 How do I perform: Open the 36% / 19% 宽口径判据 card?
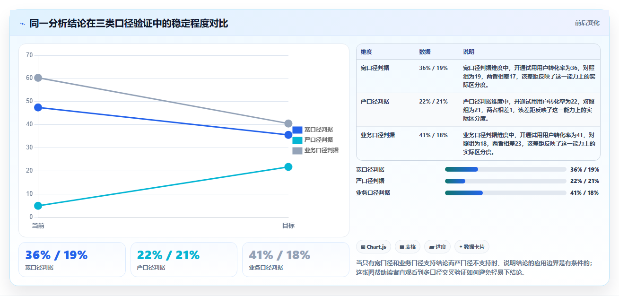coord(72,260)
